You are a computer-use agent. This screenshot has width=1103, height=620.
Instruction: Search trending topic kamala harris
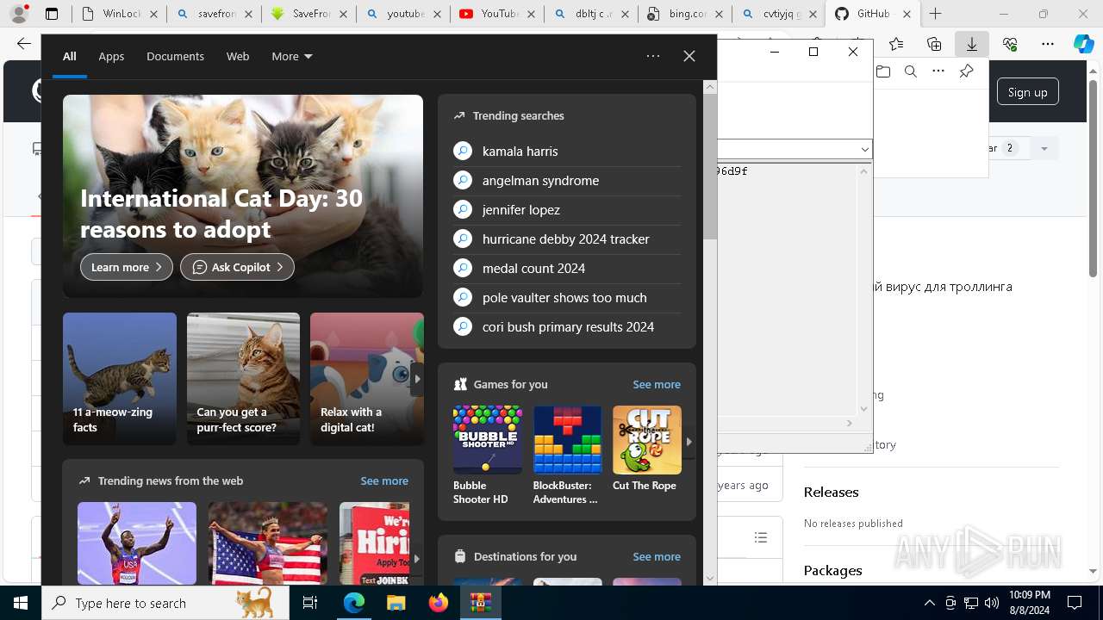point(567,151)
